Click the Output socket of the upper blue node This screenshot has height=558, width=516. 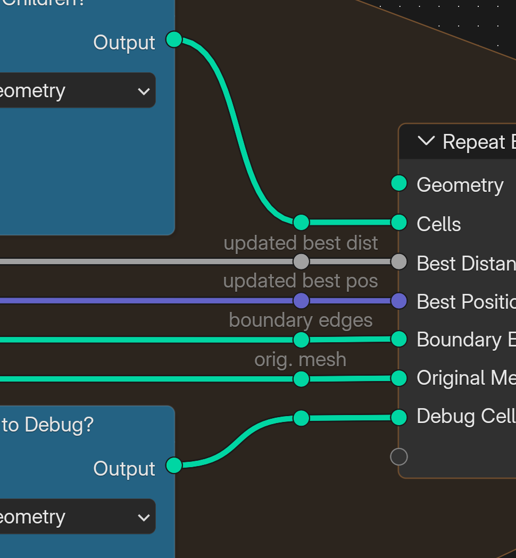pyautogui.click(x=174, y=39)
